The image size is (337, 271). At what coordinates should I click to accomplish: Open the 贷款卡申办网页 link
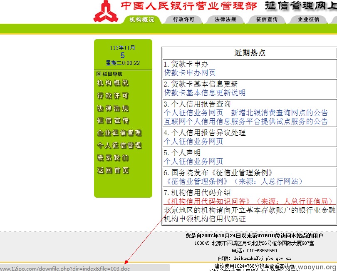[190, 73]
